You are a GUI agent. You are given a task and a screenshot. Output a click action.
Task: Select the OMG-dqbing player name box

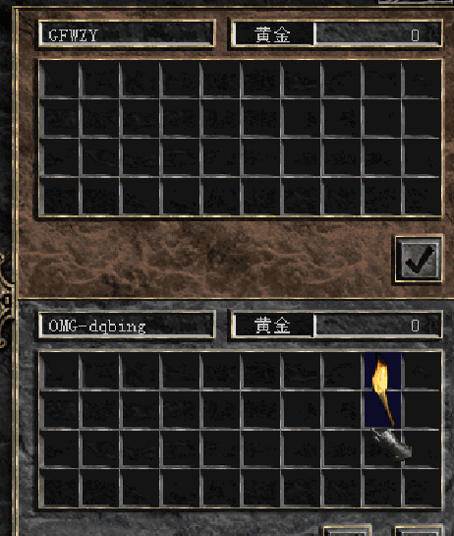click(127, 325)
